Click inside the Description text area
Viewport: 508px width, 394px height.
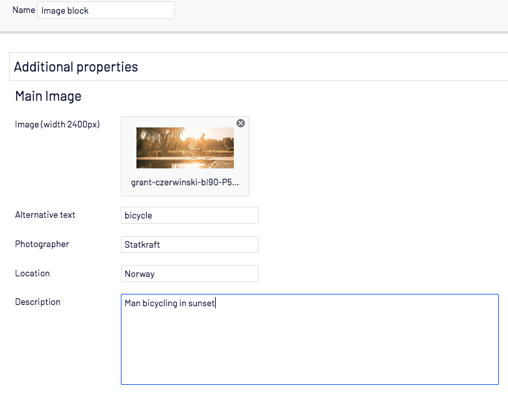(310, 339)
